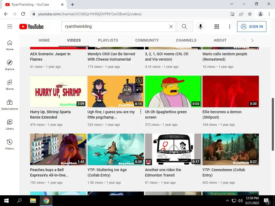
Task: Install app via the address bar download icon
Action: click(x=233, y=14)
